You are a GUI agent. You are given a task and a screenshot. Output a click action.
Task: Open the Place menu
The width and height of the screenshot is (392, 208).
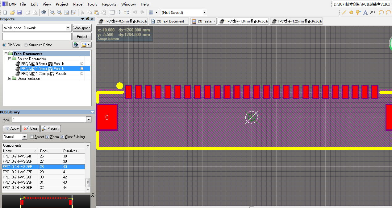click(x=78, y=4)
